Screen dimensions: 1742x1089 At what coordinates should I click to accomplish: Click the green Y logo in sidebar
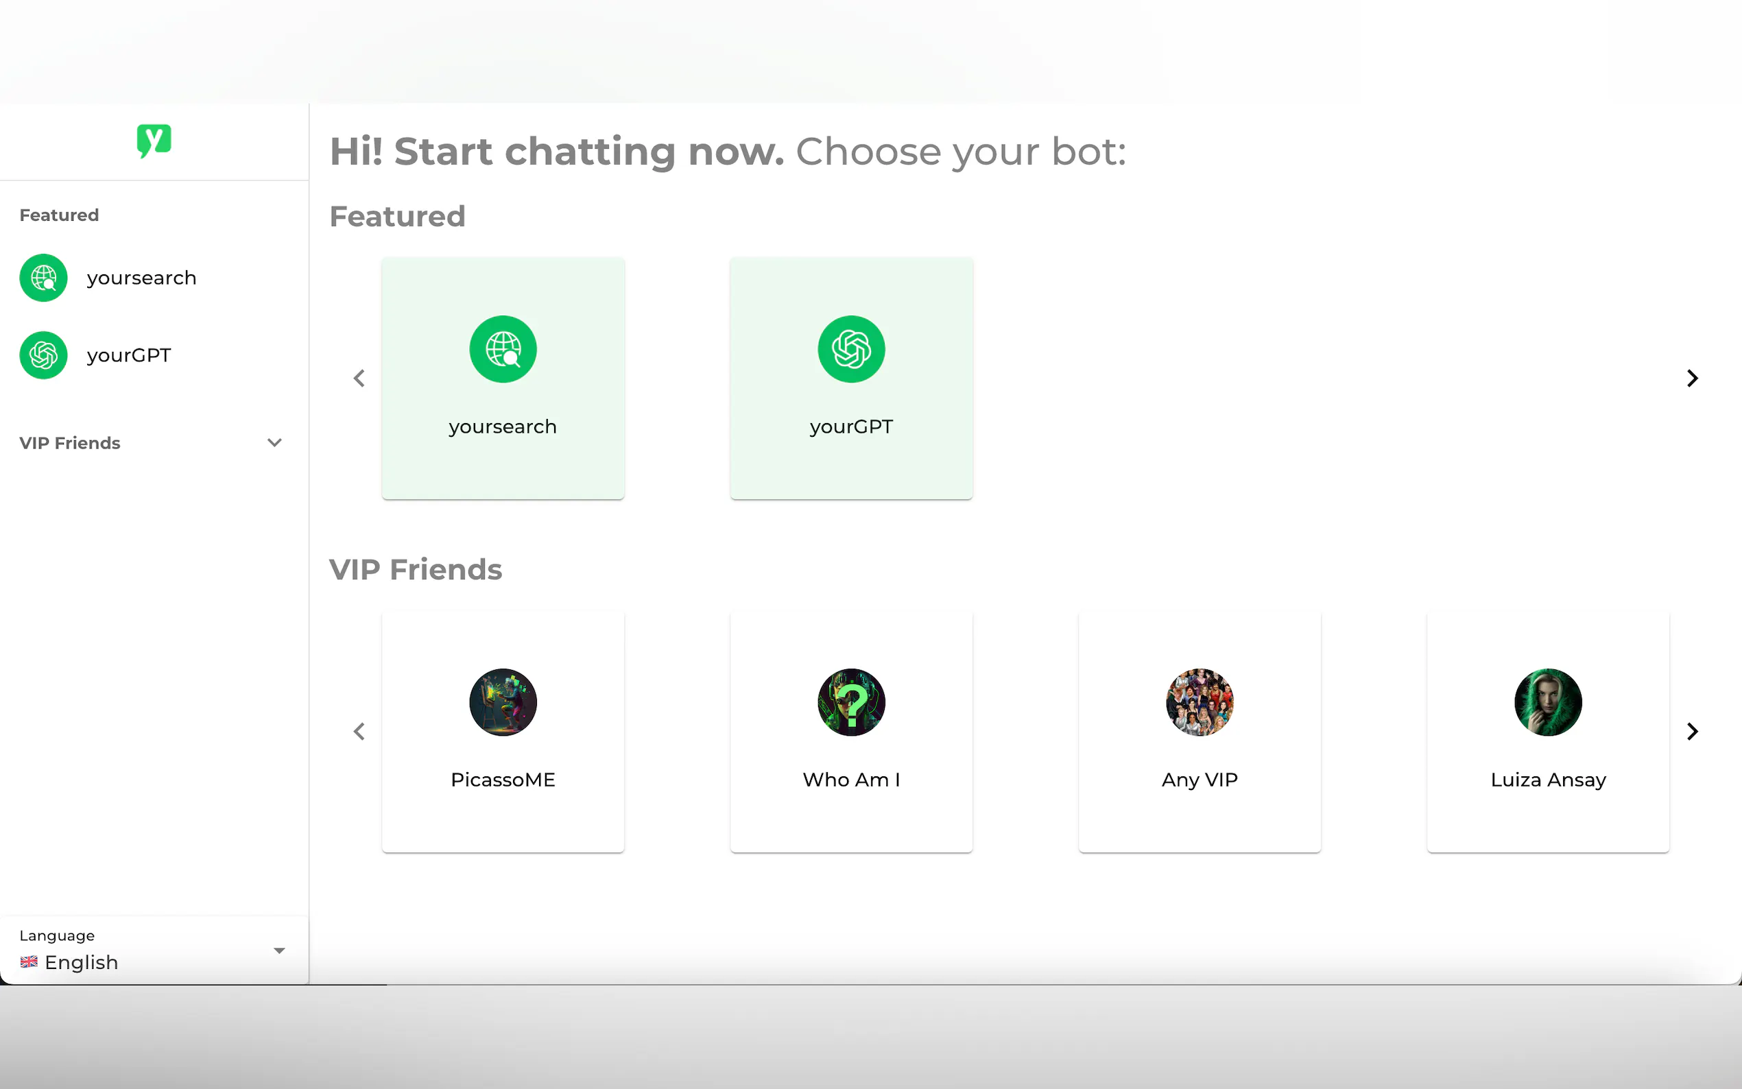tap(154, 140)
